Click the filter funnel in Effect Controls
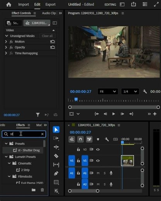161x201 pixels. point(38,115)
